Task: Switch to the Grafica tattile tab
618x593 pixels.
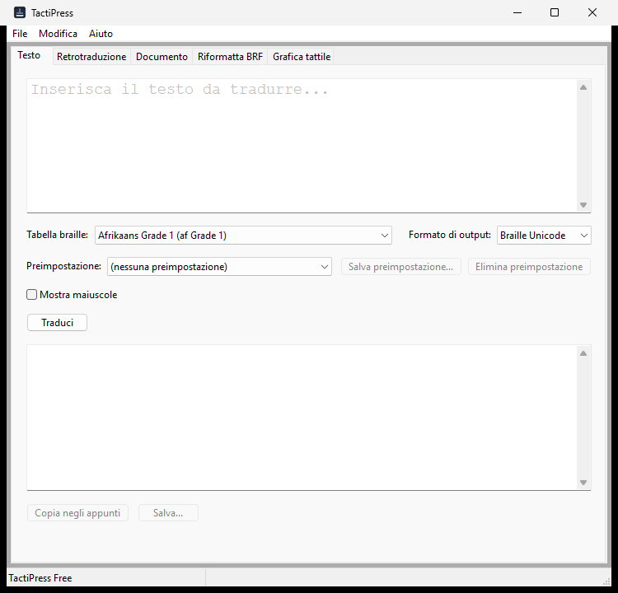Action: pyautogui.click(x=302, y=57)
